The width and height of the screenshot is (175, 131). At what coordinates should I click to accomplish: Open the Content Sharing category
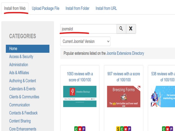click(x=20, y=121)
